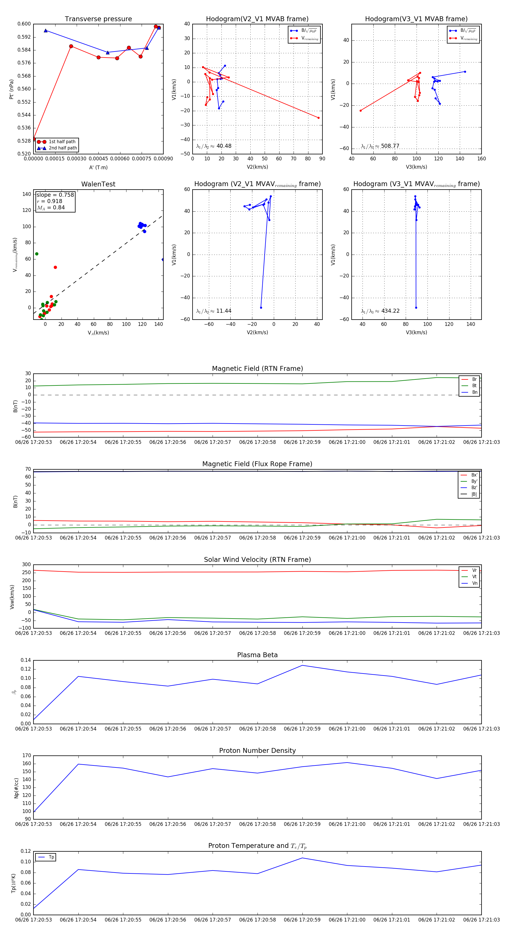Click the lowest blue point in V3_V1 MVAV hodogram

pyautogui.click(x=416, y=308)
